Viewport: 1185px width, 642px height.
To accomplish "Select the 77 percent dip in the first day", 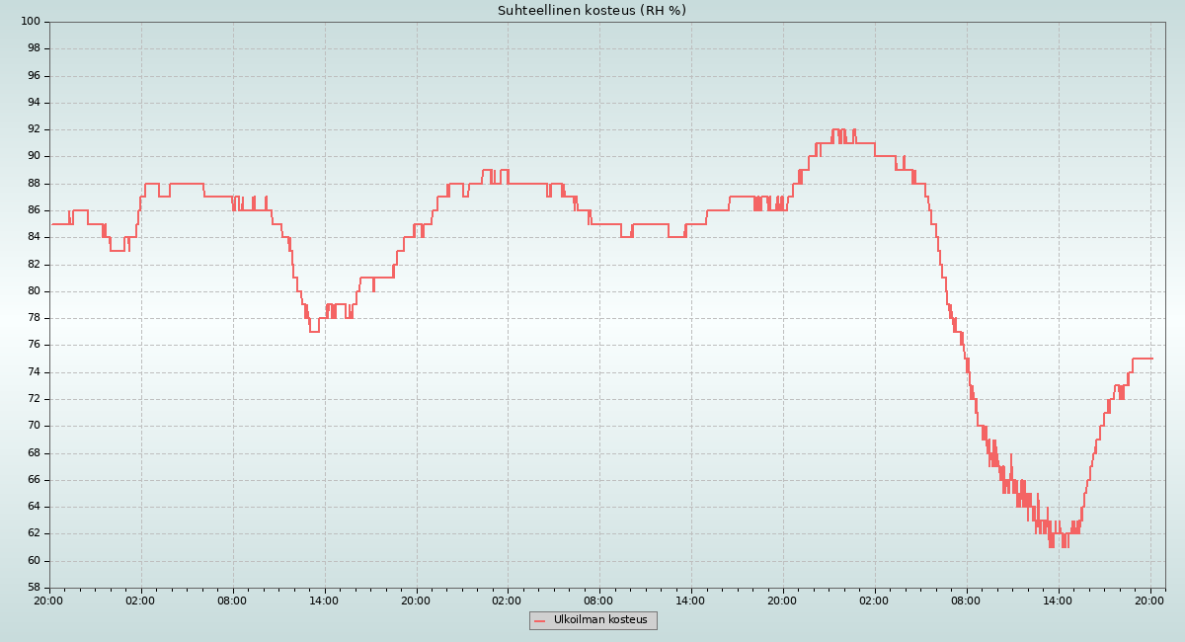I will click(314, 331).
